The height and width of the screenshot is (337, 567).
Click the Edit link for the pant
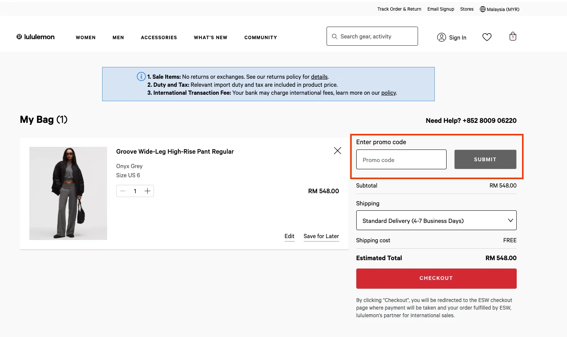tap(290, 236)
